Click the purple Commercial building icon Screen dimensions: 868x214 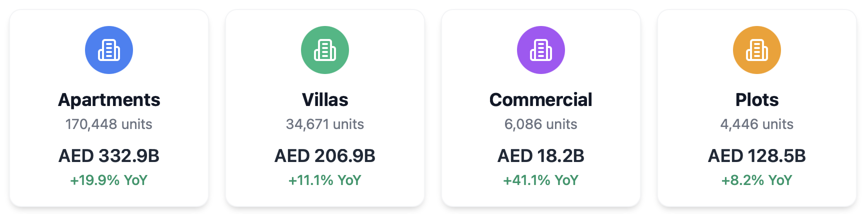click(x=541, y=50)
